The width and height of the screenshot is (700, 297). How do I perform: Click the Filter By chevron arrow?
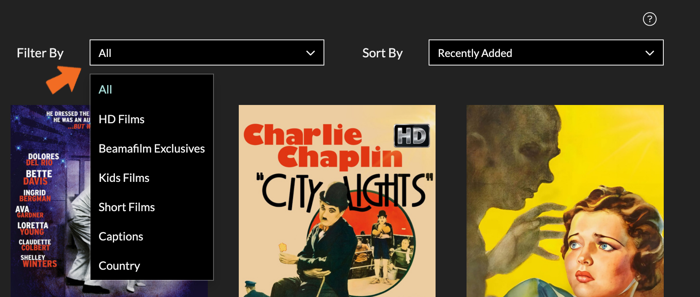pyautogui.click(x=310, y=53)
